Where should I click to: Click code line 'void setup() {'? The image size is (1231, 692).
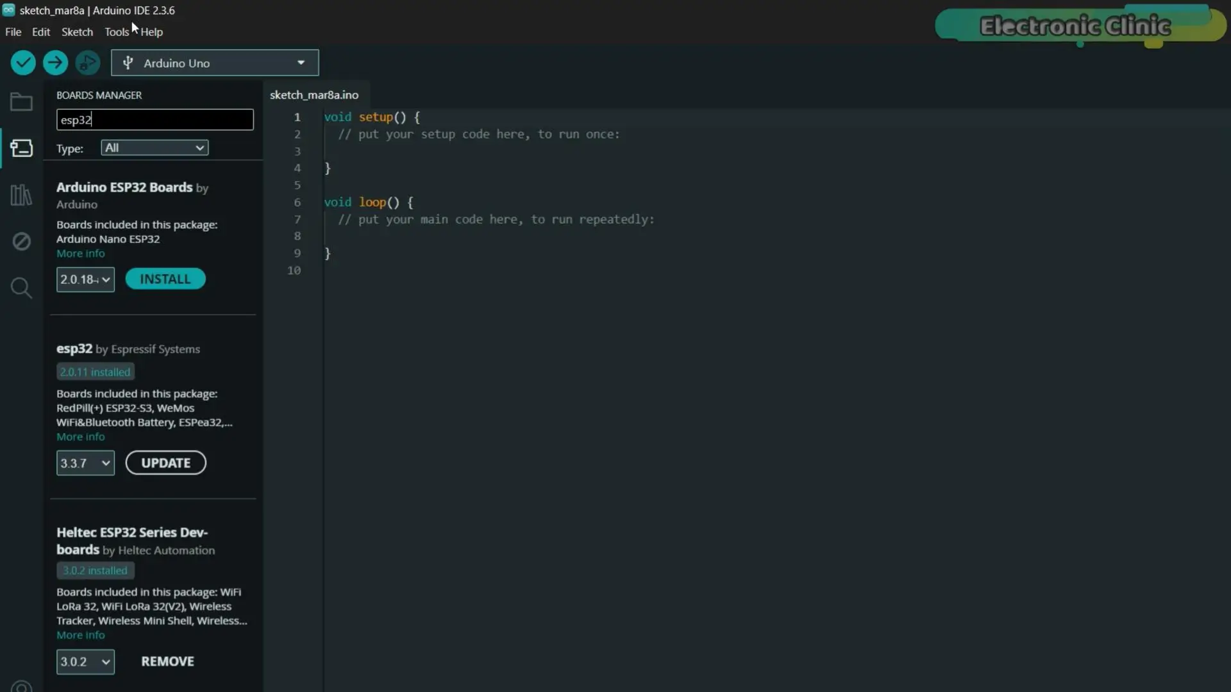(372, 117)
